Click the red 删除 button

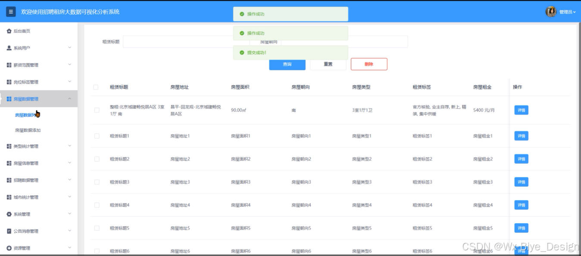[369, 64]
